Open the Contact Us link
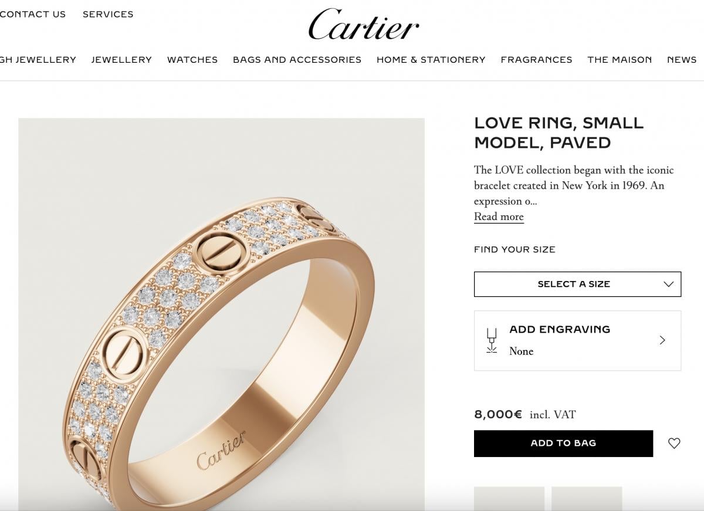The height and width of the screenshot is (511, 704). (x=33, y=14)
